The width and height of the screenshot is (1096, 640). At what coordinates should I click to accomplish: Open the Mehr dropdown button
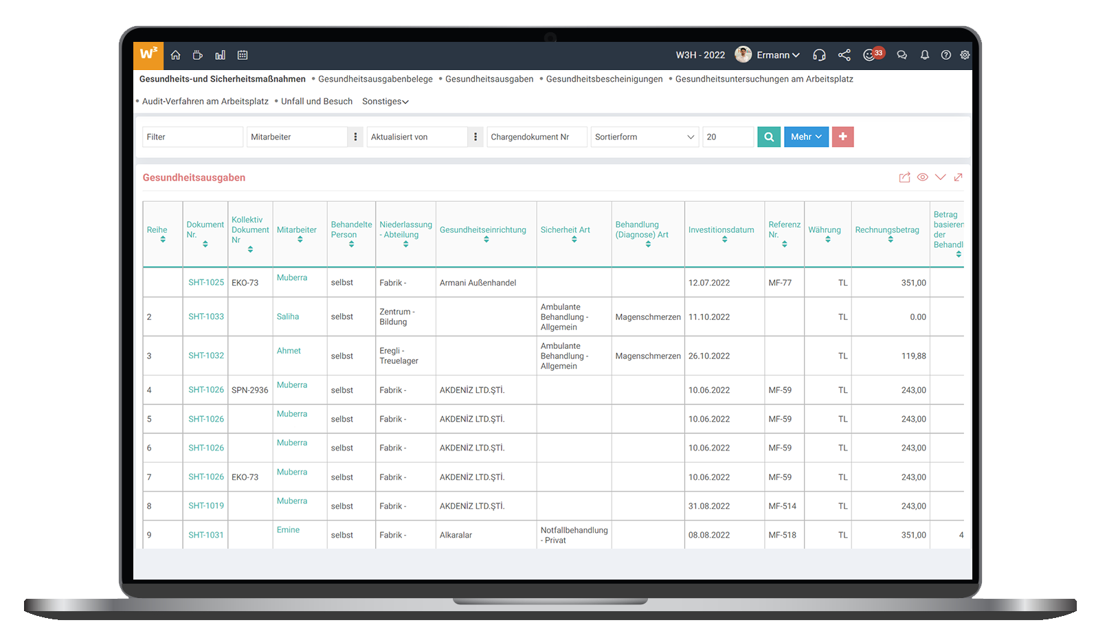pos(806,137)
